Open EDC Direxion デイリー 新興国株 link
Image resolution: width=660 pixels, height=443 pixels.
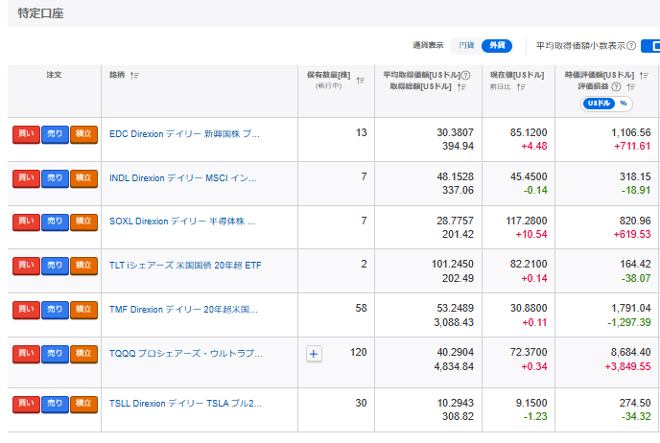[x=184, y=134]
